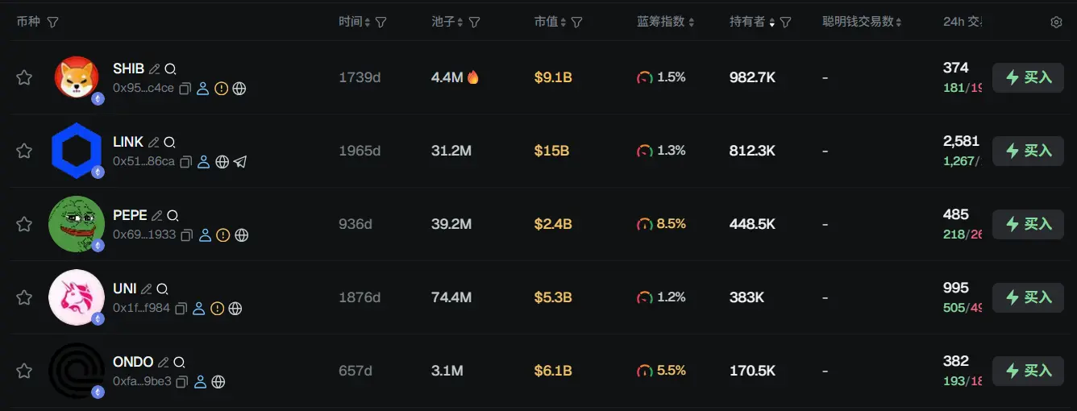Viewport: 1077px width, 411px height.
Task: Open the 市值 column filter funnel
Action: 577,23
